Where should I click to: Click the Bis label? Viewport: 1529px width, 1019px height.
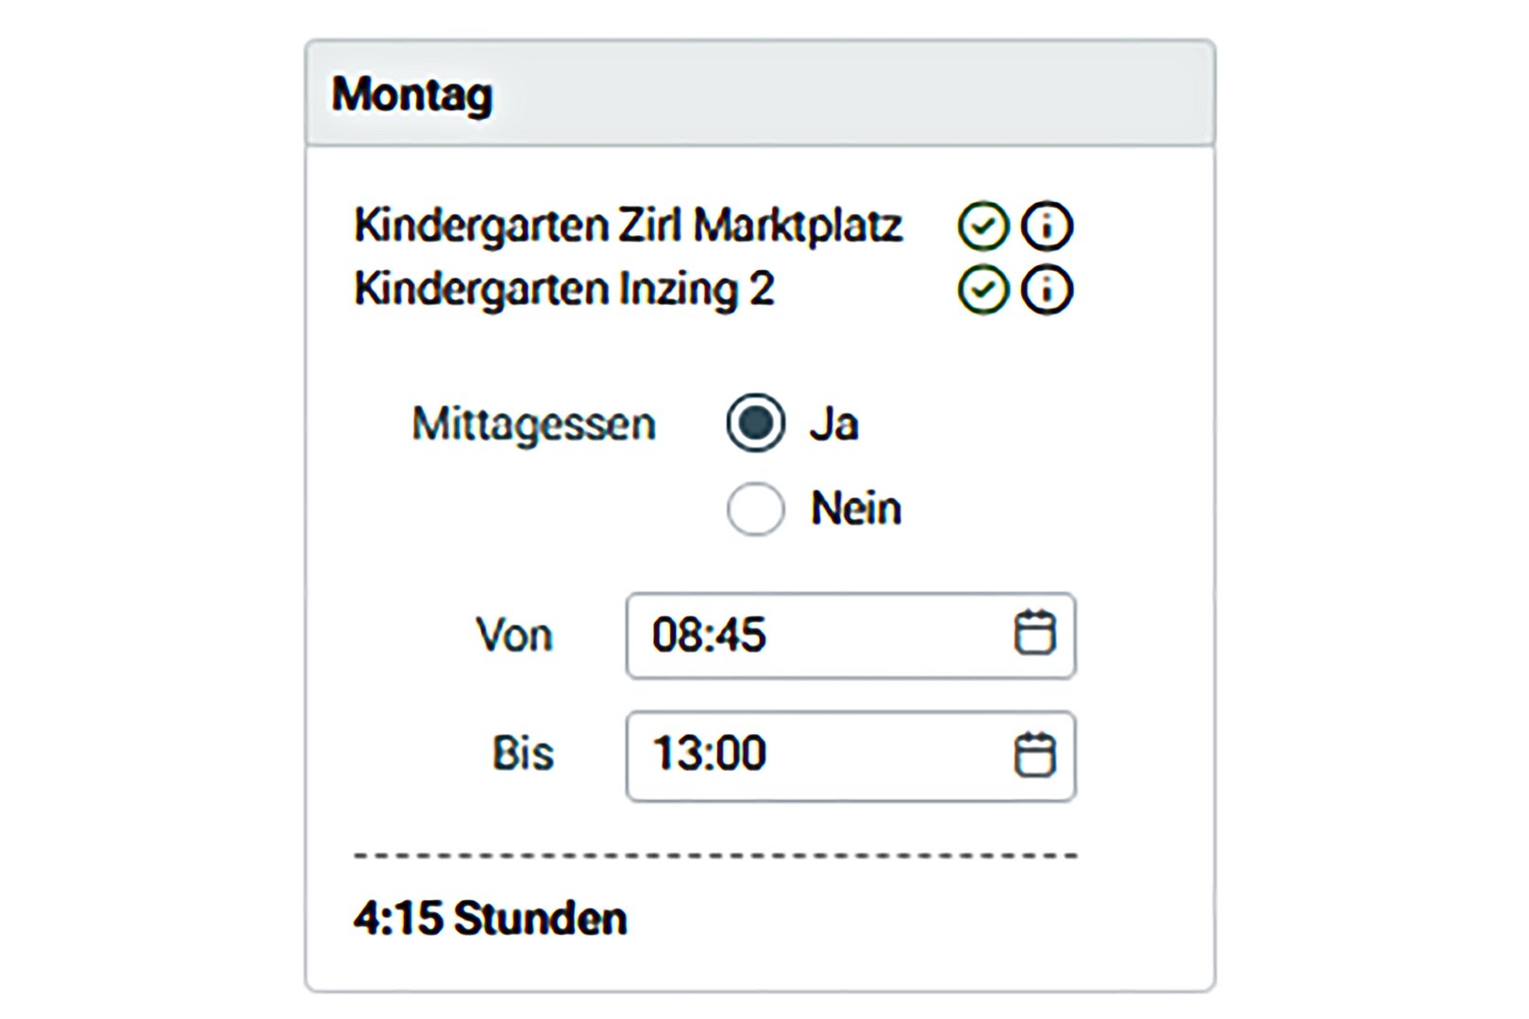pyautogui.click(x=523, y=754)
